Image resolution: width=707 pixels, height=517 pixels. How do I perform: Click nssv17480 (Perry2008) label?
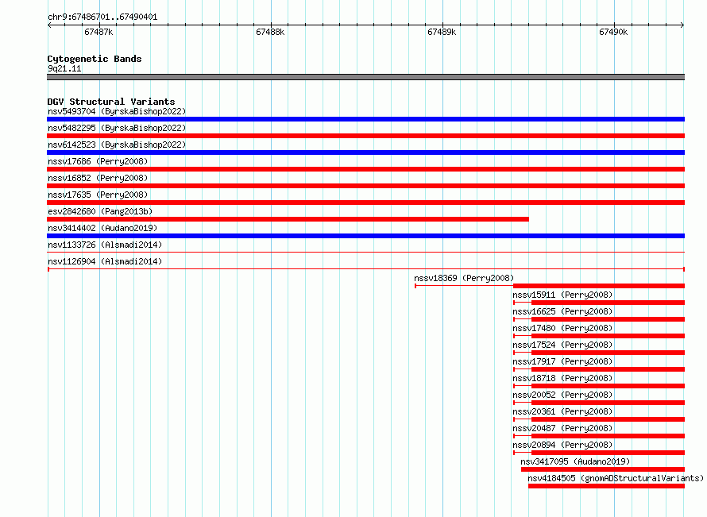coord(562,328)
